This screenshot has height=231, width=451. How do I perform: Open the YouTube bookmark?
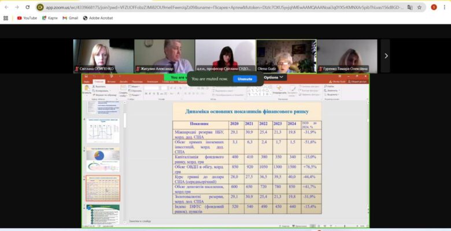[x=27, y=18]
